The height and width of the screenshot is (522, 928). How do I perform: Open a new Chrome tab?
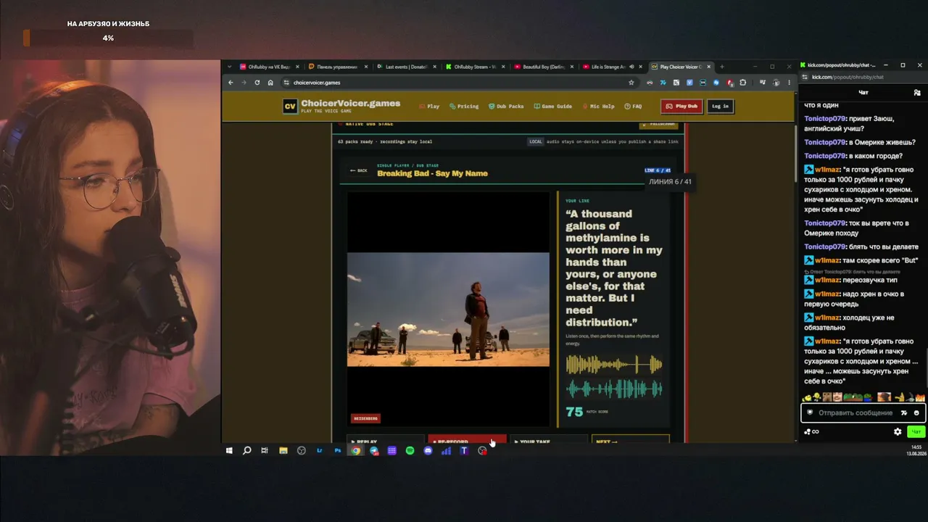(x=721, y=67)
